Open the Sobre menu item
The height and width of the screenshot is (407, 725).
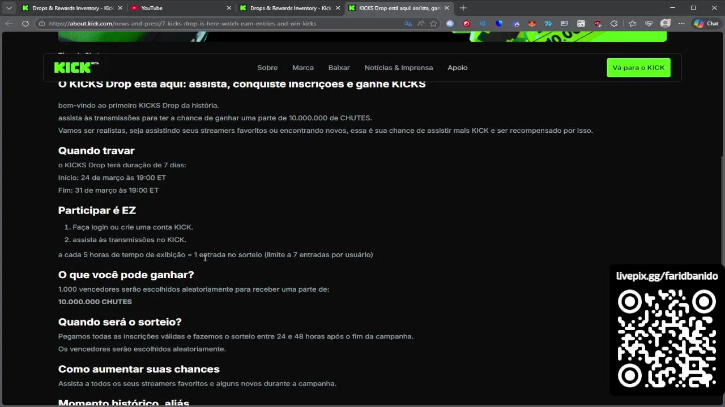point(267,68)
